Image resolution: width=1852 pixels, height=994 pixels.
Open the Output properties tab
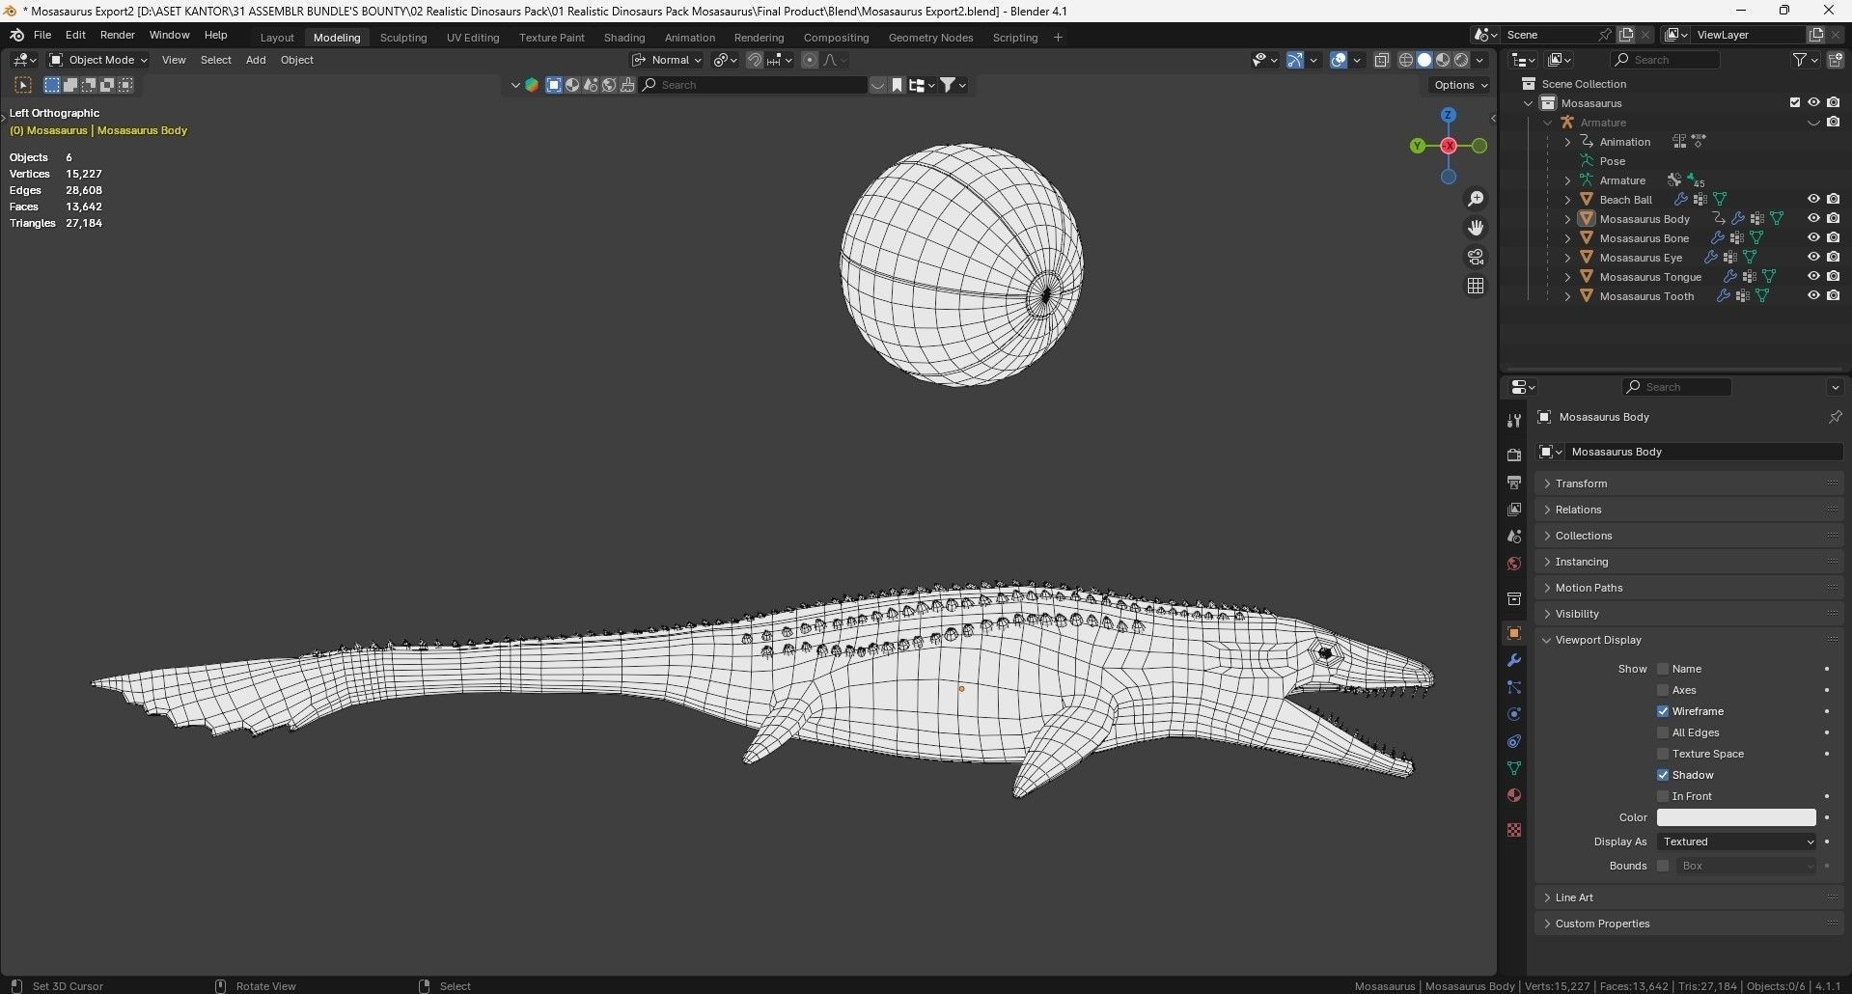point(1513,482)
